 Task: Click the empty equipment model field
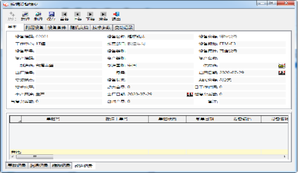pyautogui.click(x=68, y=51)
